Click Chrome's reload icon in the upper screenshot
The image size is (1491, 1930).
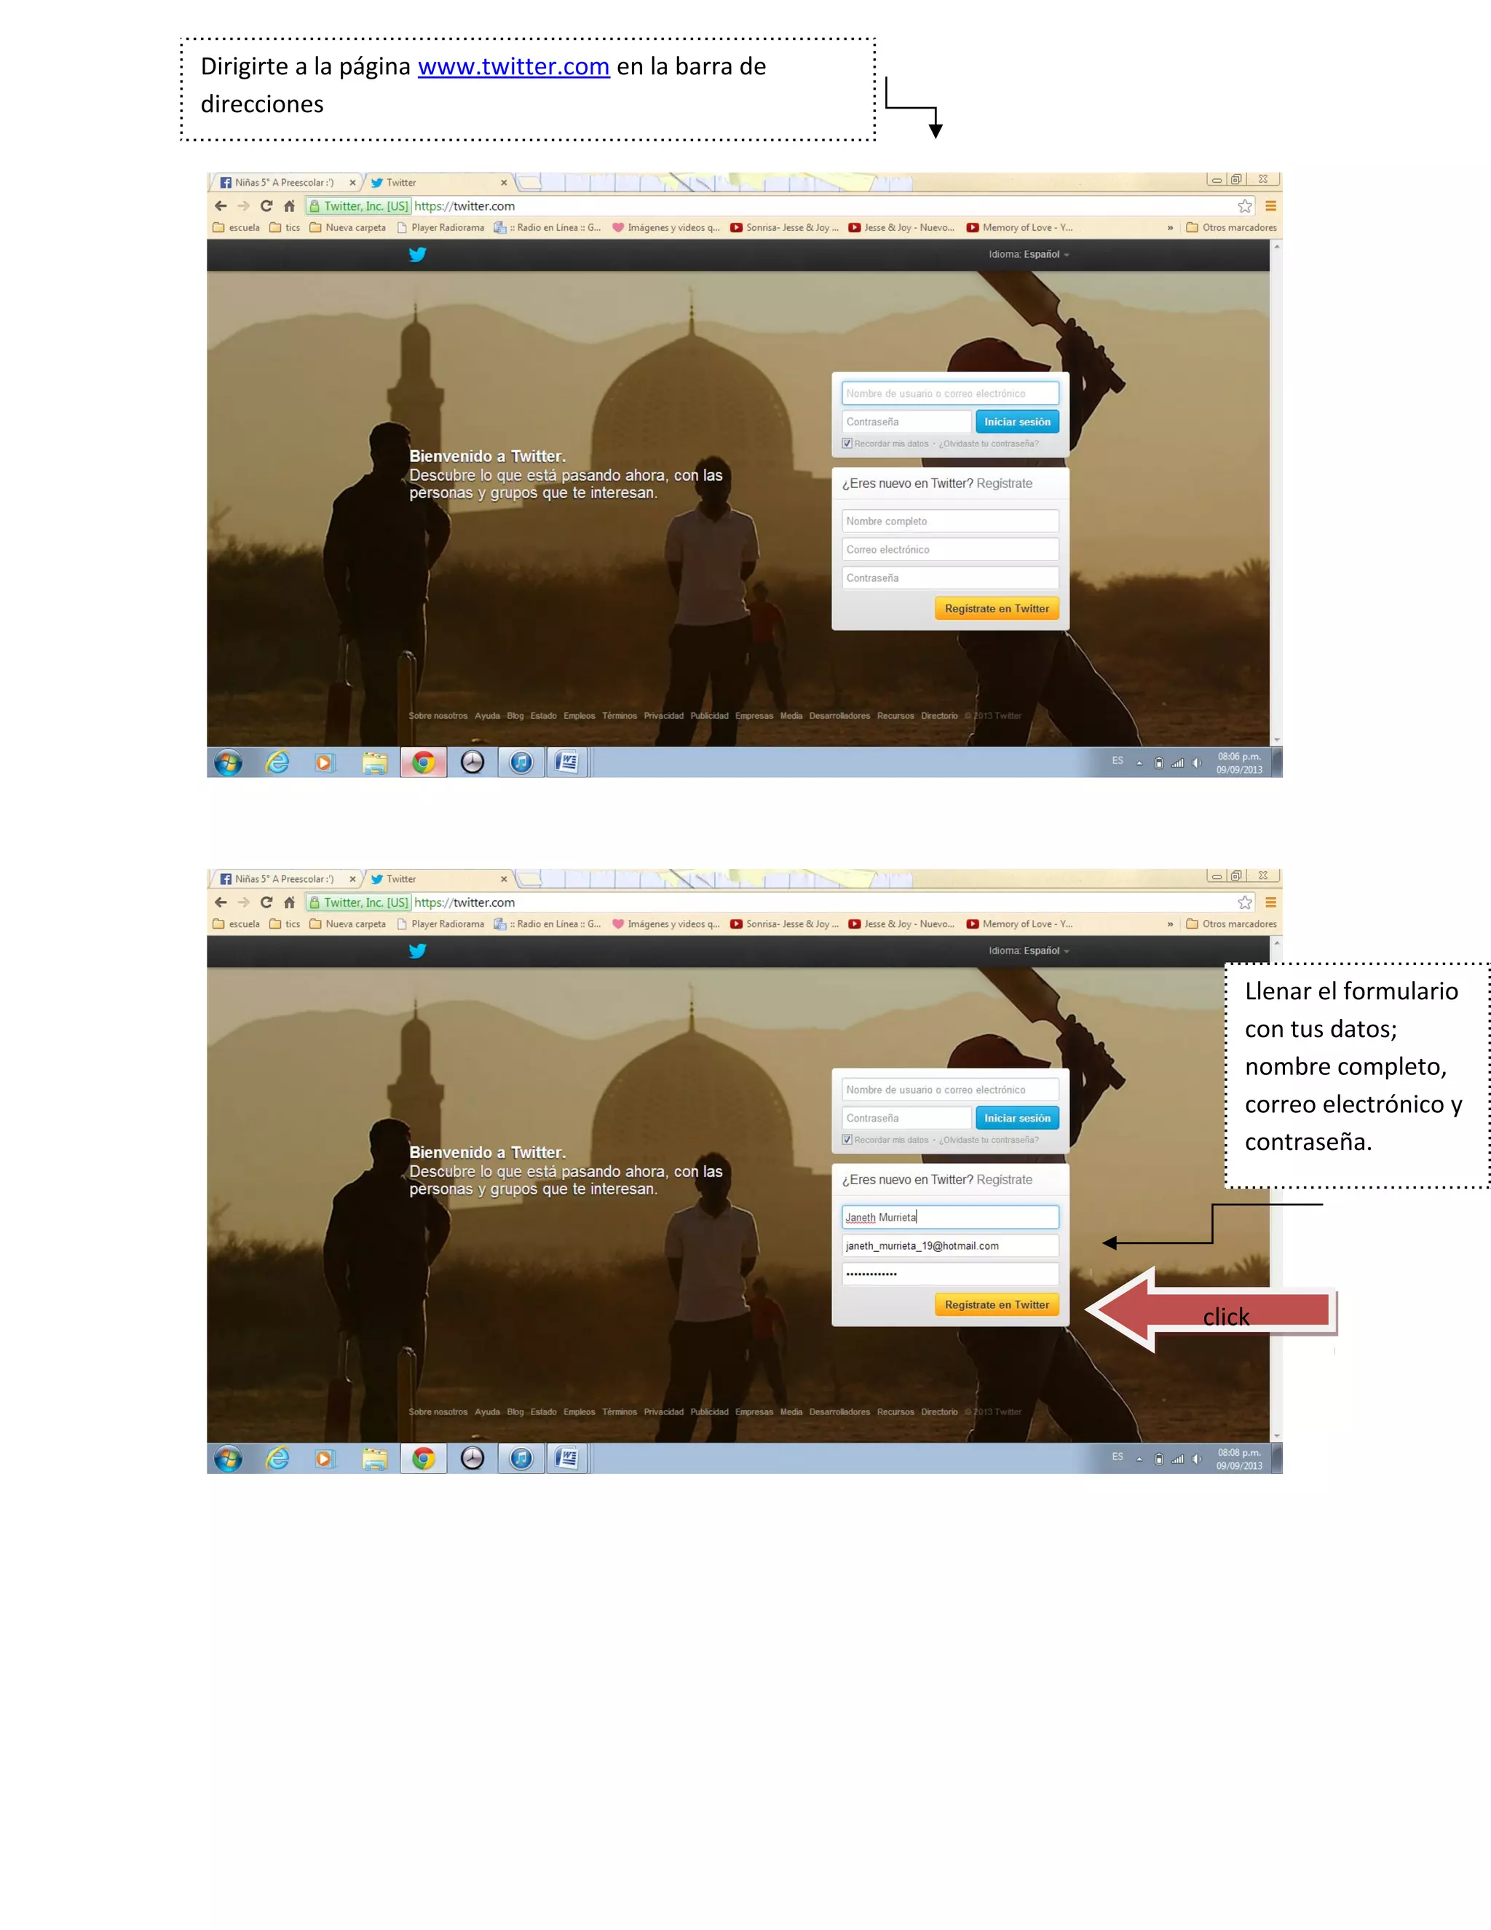(x=266, y=206)
